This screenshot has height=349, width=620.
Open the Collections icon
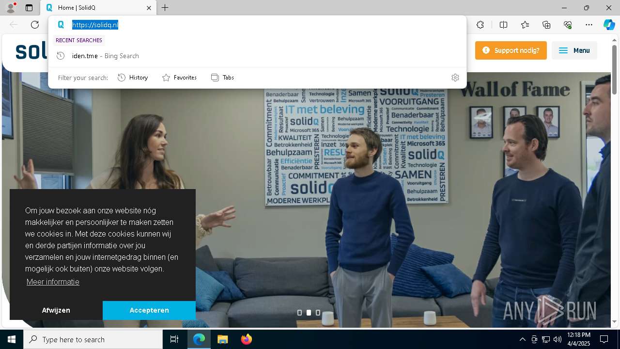pos(546,25)
